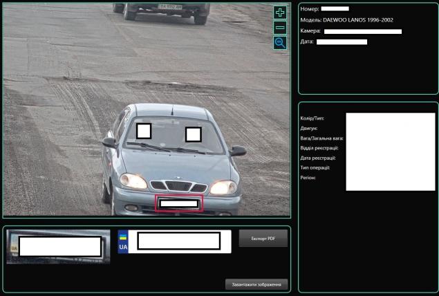Click the Номер value field
This screenshot has width=439, height=296.
click(335, 8)
